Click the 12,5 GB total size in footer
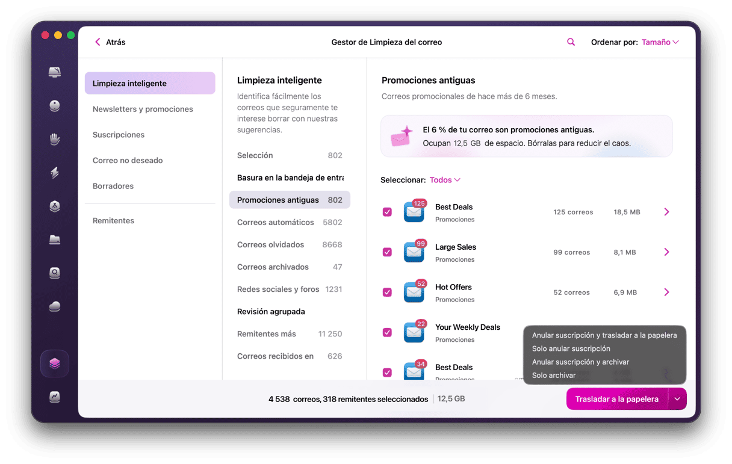 tap(451, 398)
